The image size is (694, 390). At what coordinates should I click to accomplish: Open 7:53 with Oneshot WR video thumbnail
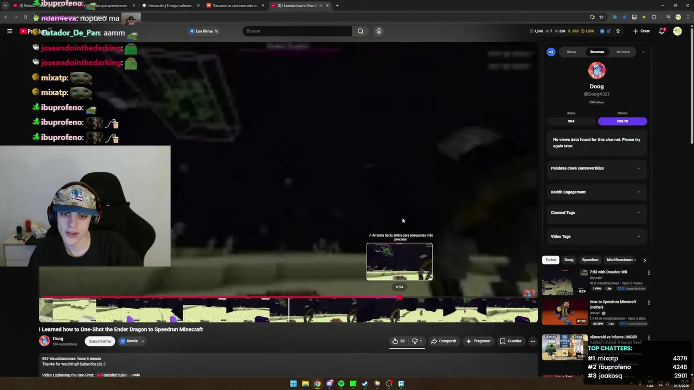tap(564, 282)
